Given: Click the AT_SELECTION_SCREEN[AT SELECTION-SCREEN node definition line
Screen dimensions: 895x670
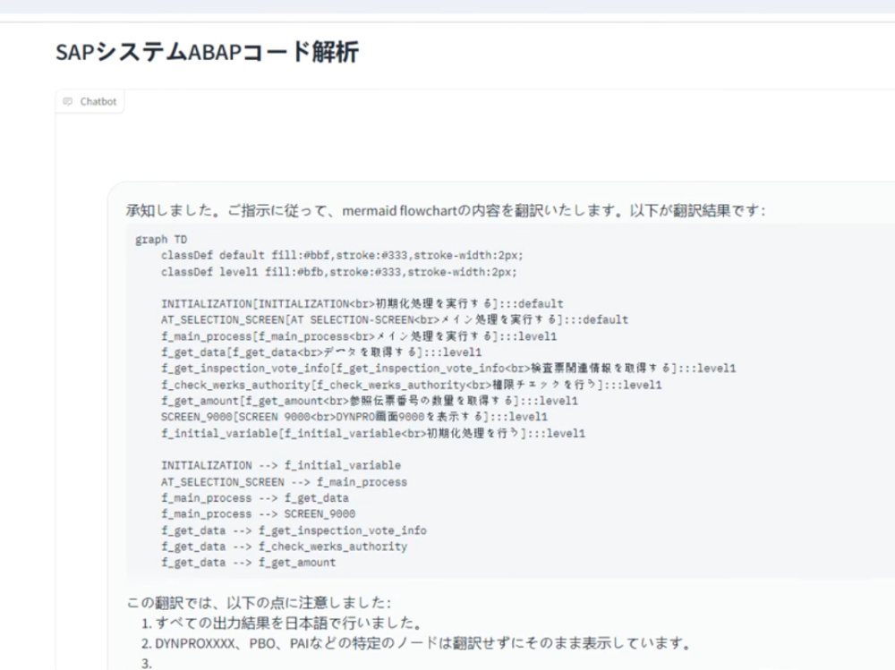Looking at the screenshot, I should coord(395,319).
